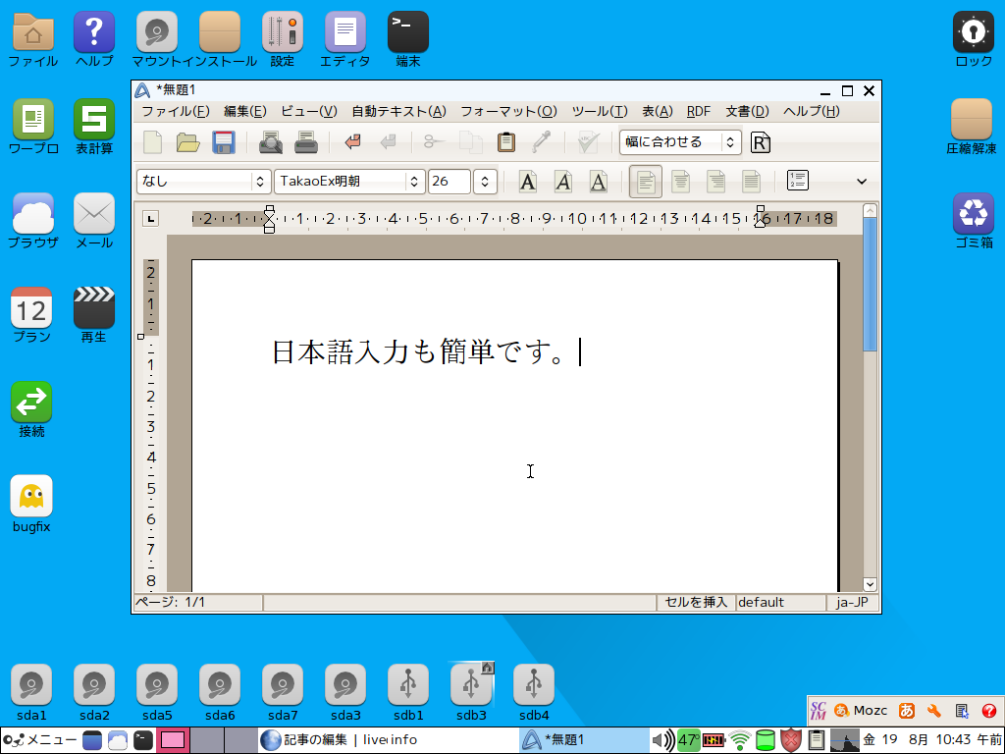This screenshot has width=1005, height=754.
Task: Open the 自動テキスト(A) menu
Action: (398, 112)
